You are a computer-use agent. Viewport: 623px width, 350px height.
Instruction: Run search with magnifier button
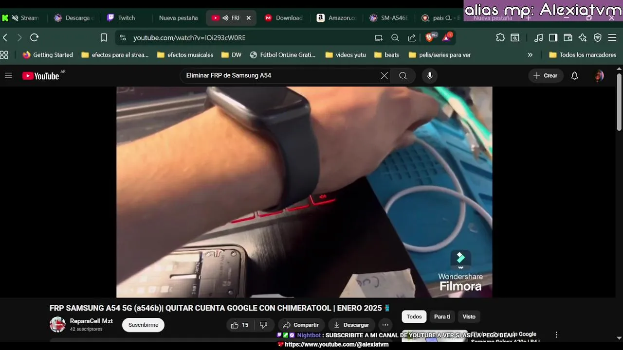click(x=403, y=75)
